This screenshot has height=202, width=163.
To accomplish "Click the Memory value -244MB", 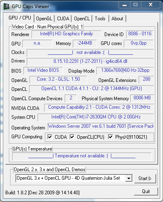I will tap(85, 43).
